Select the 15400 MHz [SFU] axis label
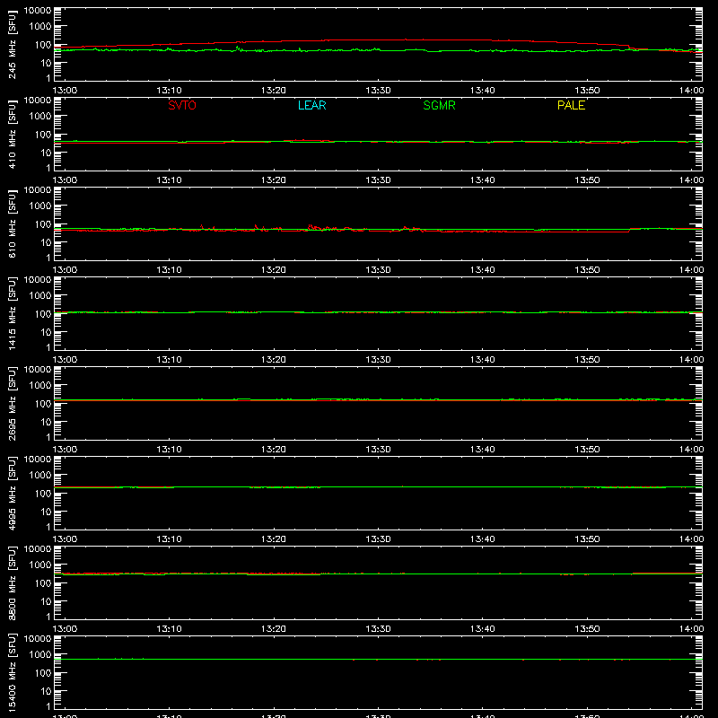 [x=12, y=672]
